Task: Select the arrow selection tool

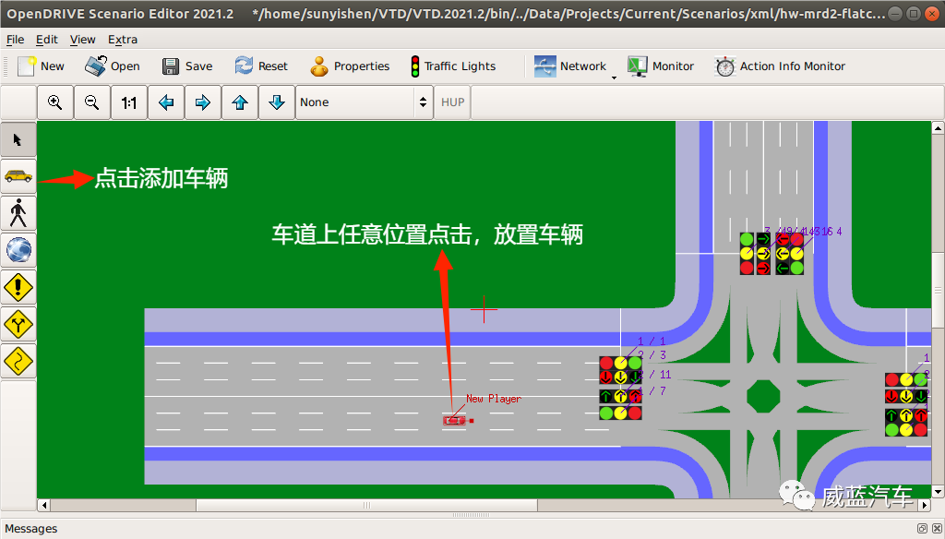Action: (x=18, y=138)
